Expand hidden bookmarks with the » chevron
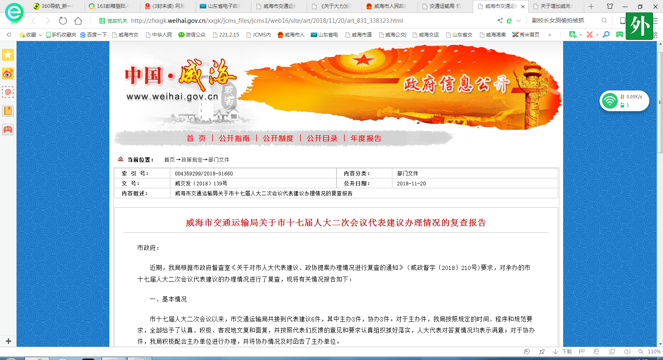Screen dimensions: 663x360 point(549,35)
